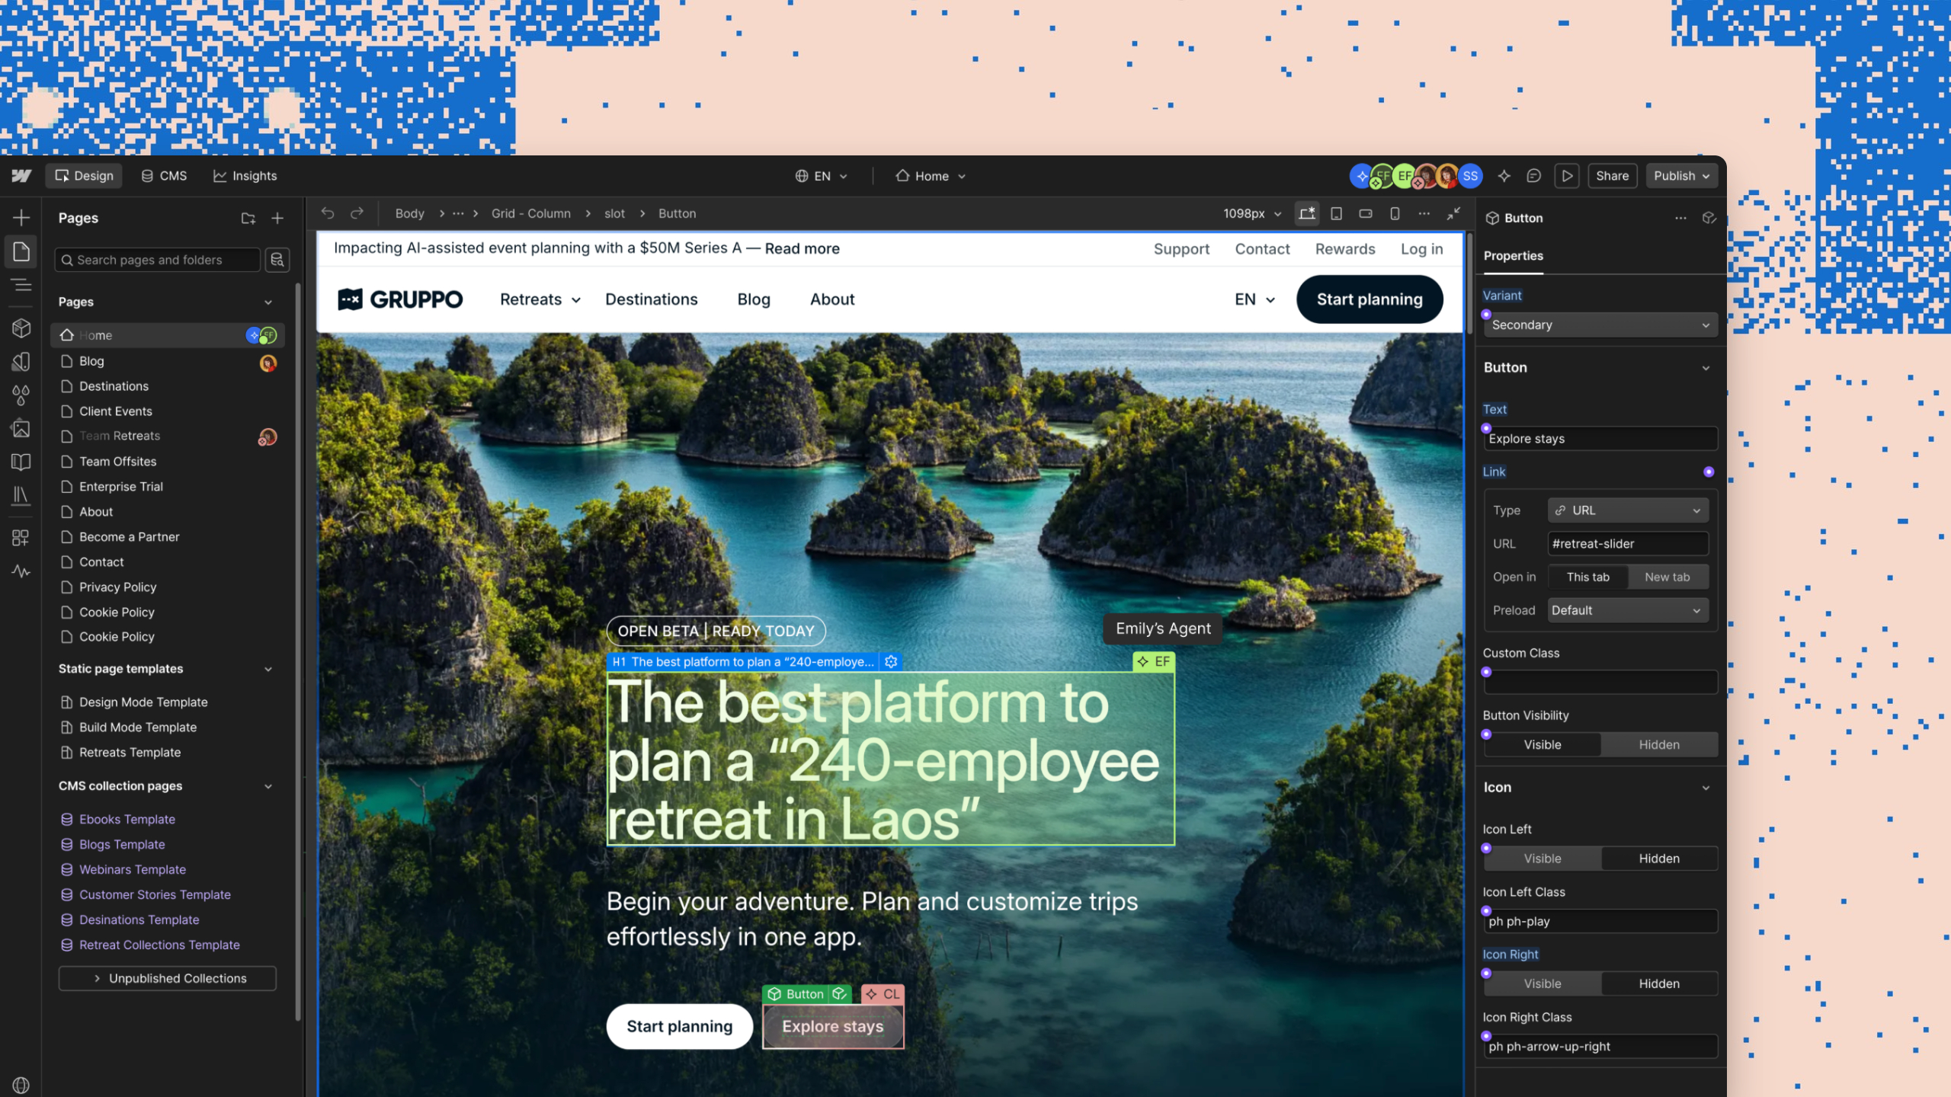Set Icon Right to Hidden
The width and height of the screenshot is (1951, 1097).
click(1659, 983)
